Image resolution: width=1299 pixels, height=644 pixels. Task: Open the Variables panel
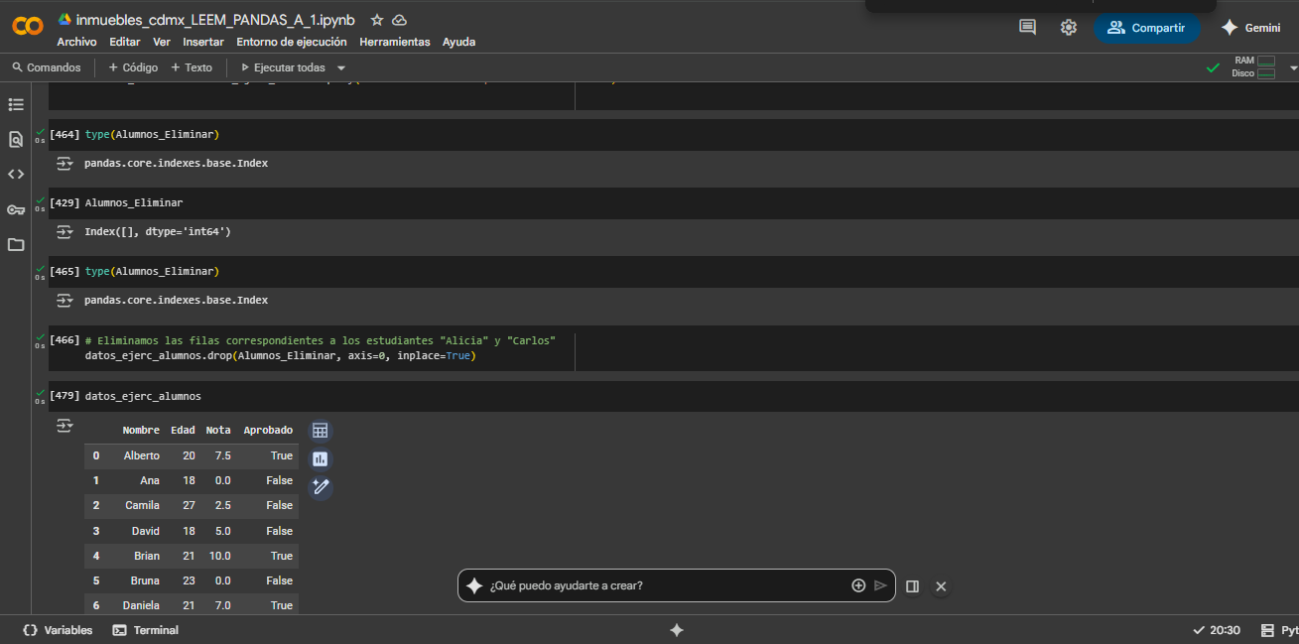pos(58,630)
